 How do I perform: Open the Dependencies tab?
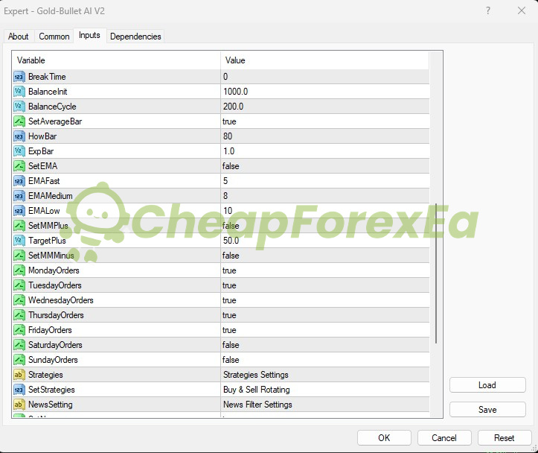point(135,37)
